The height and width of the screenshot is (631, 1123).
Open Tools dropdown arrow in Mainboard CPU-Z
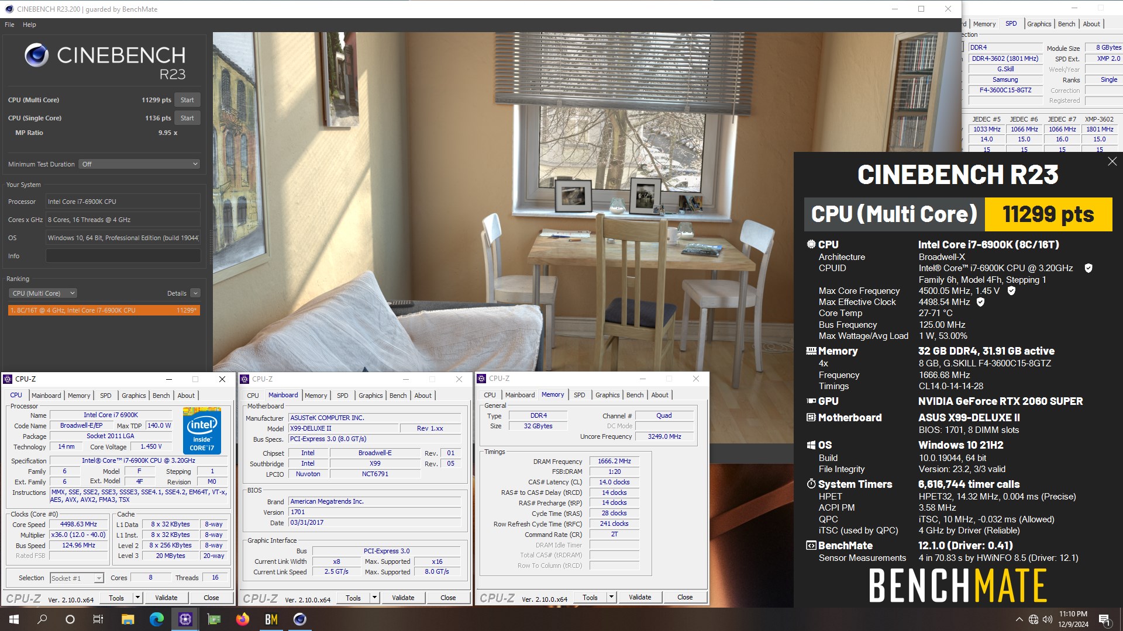pyautogui.click(x=374, y=598)
